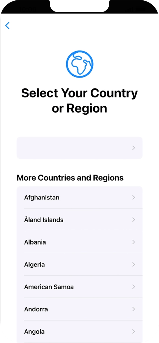Tap the chevron on Algeria row

tap(134, 264)
